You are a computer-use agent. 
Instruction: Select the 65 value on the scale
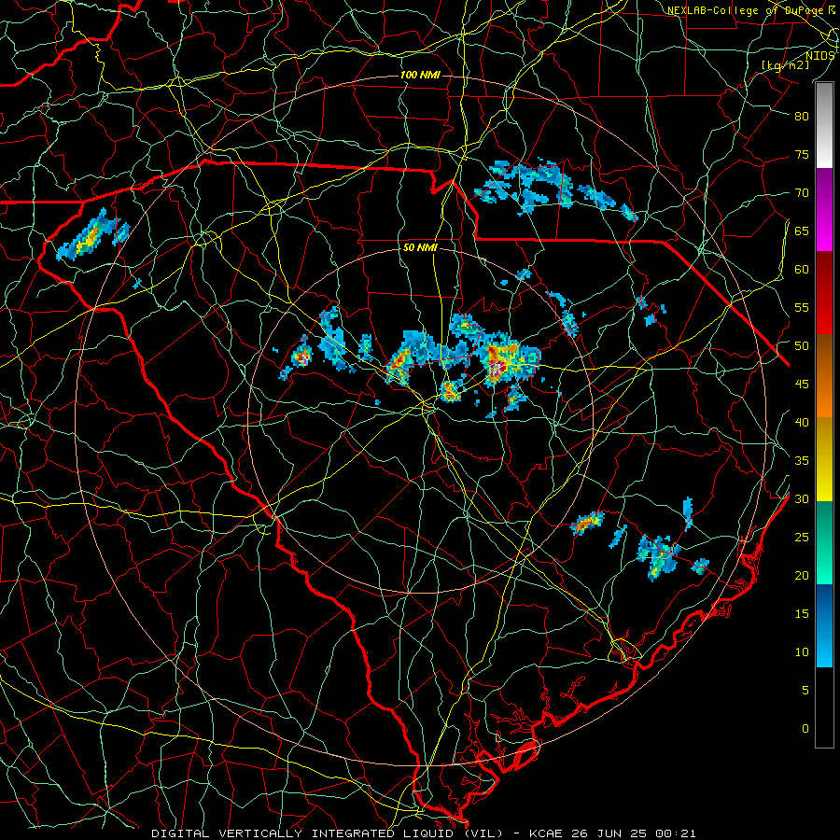tap(802, 231)
